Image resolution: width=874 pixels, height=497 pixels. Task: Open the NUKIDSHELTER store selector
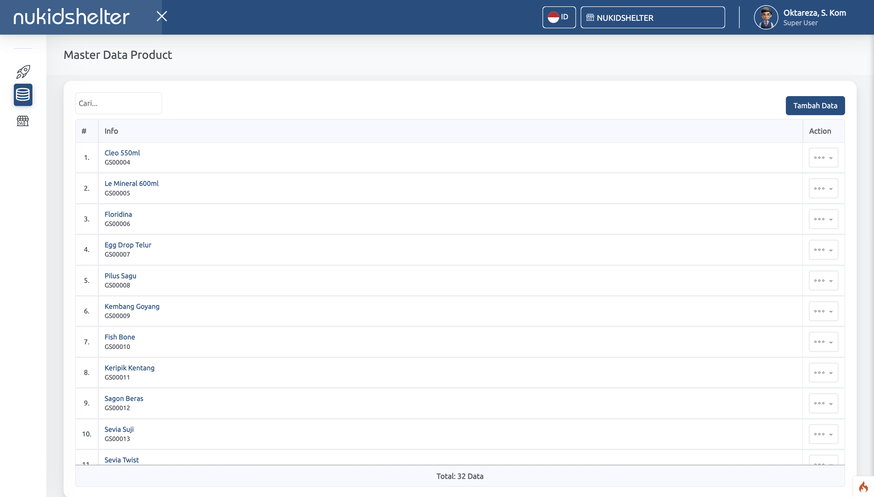(x=652, y=17)
